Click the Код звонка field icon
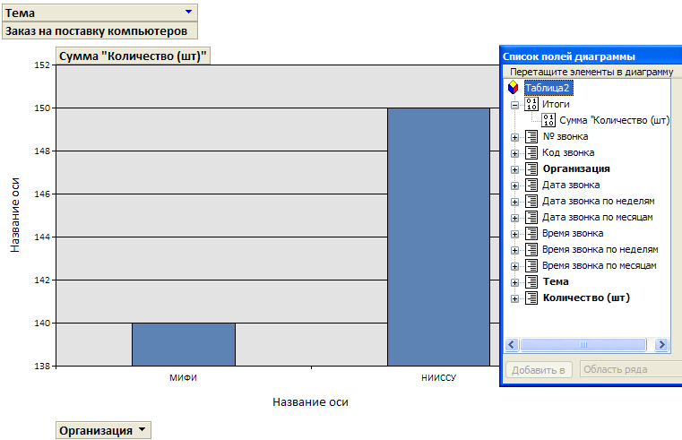The width and height of the screenshot is (682, 440). click(x=531, y=152)
